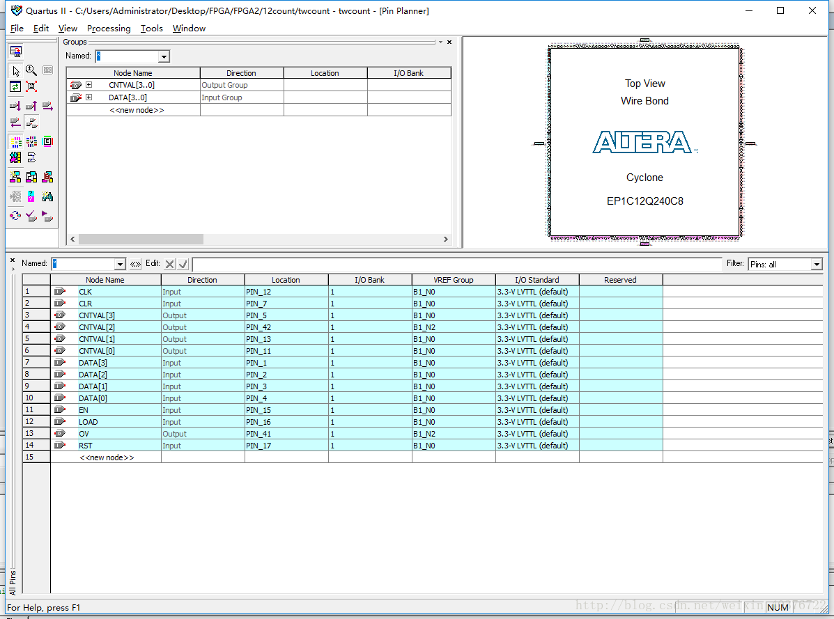Open the Groups panel options arrow
Image resolution: width=834 pixels, height=619 pixels.
(440, 42)
